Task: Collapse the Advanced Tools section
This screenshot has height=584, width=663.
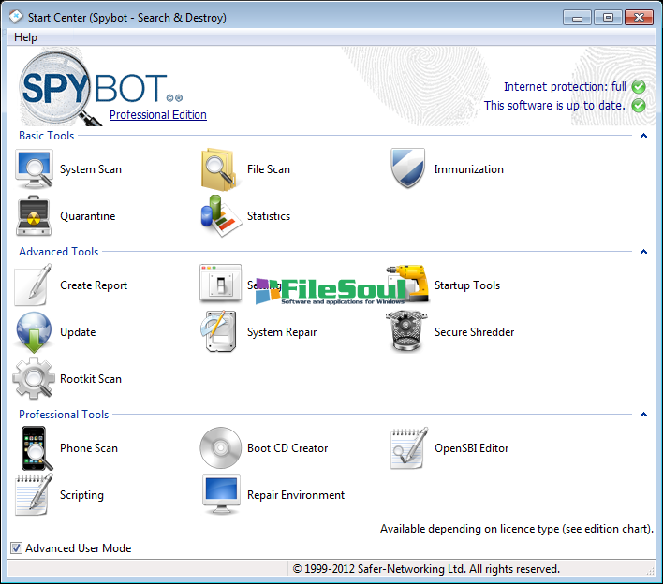Action: [643, 252]
